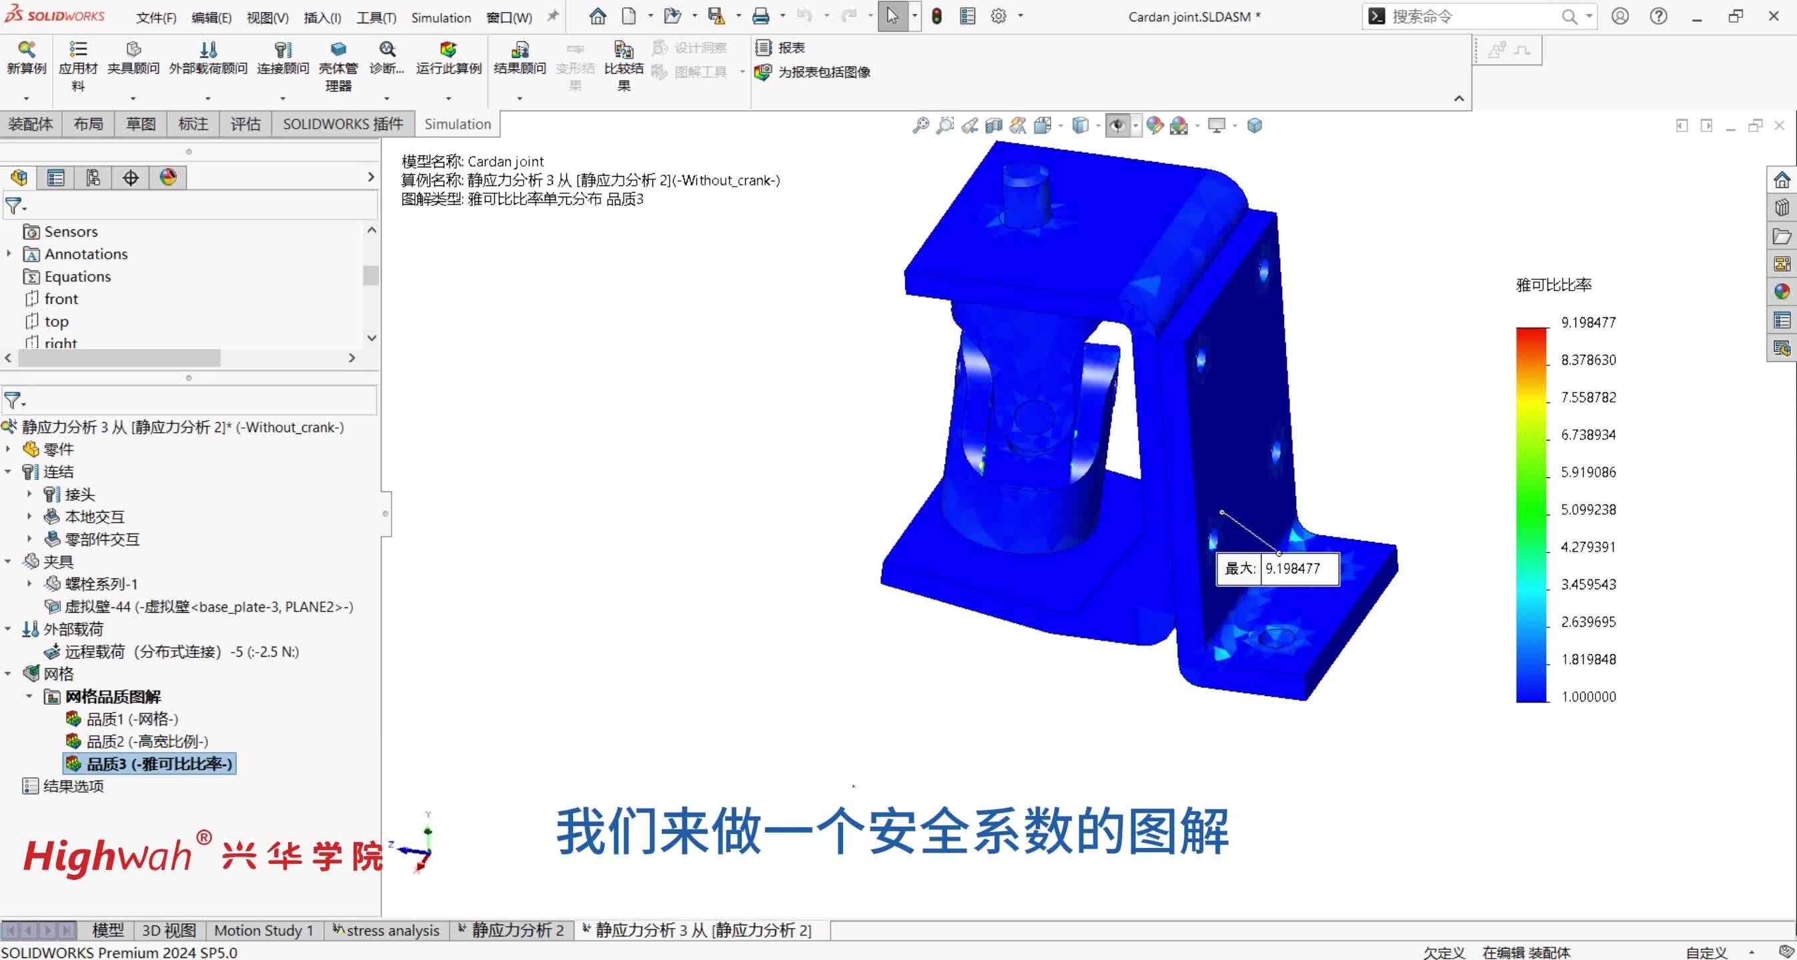Screen dimensions: 1797x960
Task: Click the New Study (新算例) icon
Action: point(26,50)
